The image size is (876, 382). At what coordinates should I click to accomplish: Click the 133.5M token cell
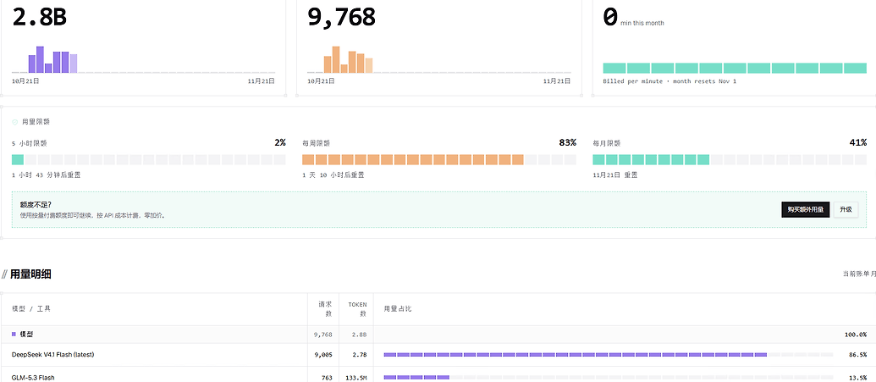tap(355, 378)
